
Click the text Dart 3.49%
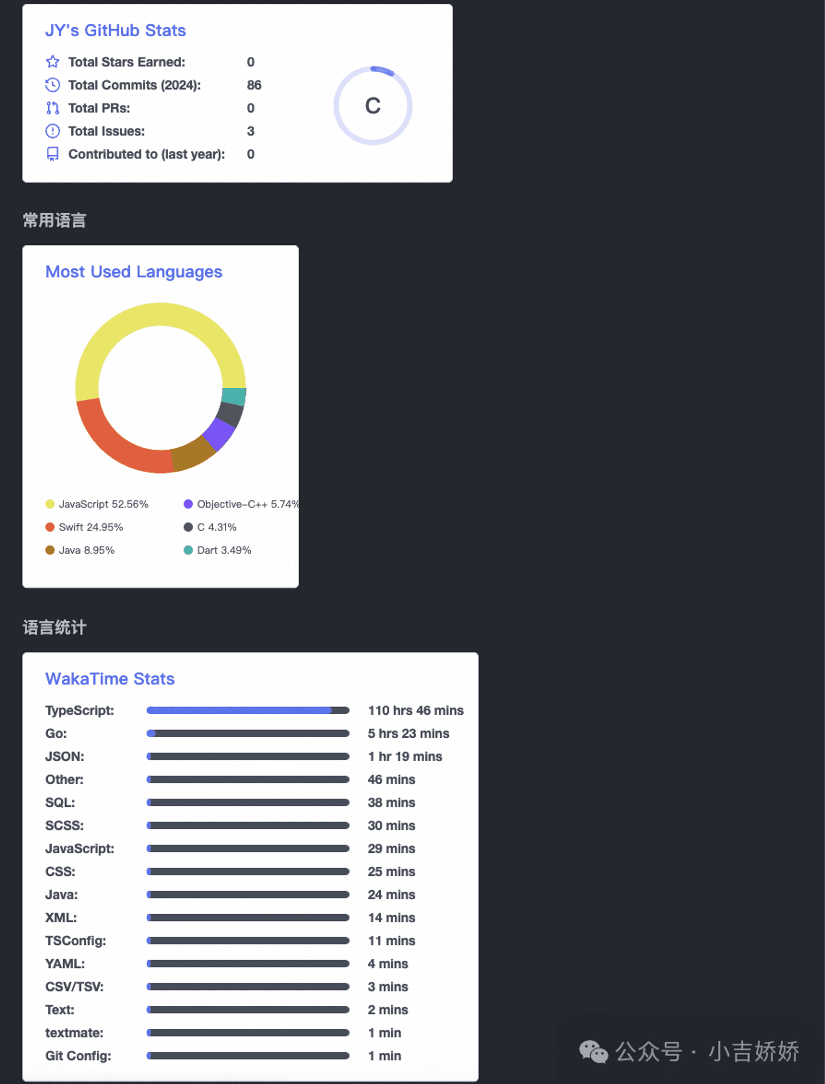pyautogui.click(x=224, y=550)
